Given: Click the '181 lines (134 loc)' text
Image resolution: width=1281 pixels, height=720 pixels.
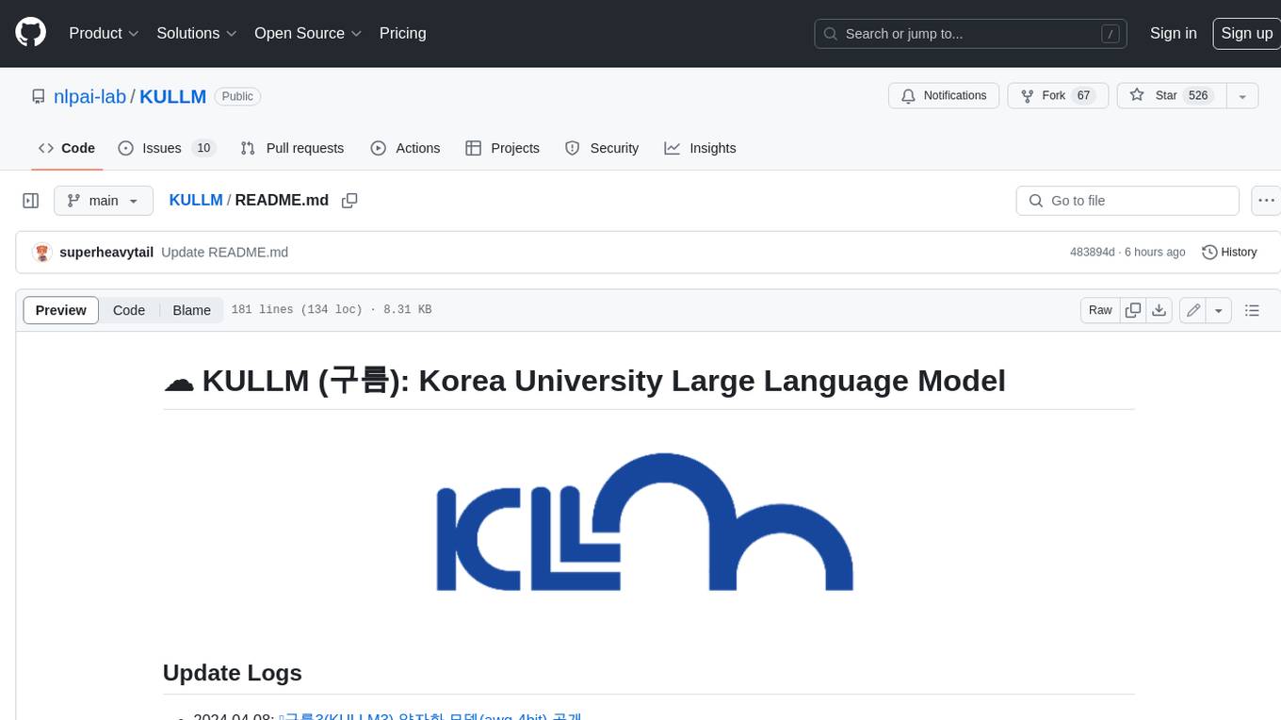Looking at the screenshot, I should (297, 310).
